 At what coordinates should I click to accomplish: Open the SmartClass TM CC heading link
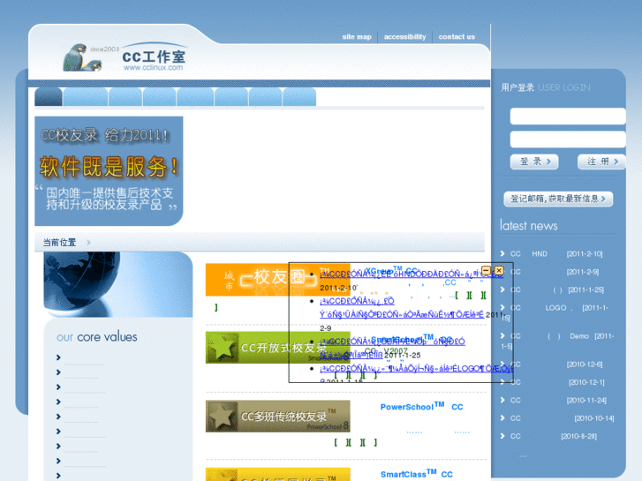[x=417, y=474]
